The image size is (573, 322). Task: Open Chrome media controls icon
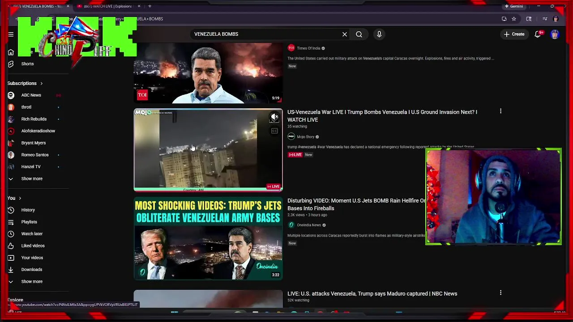point(545,19)
